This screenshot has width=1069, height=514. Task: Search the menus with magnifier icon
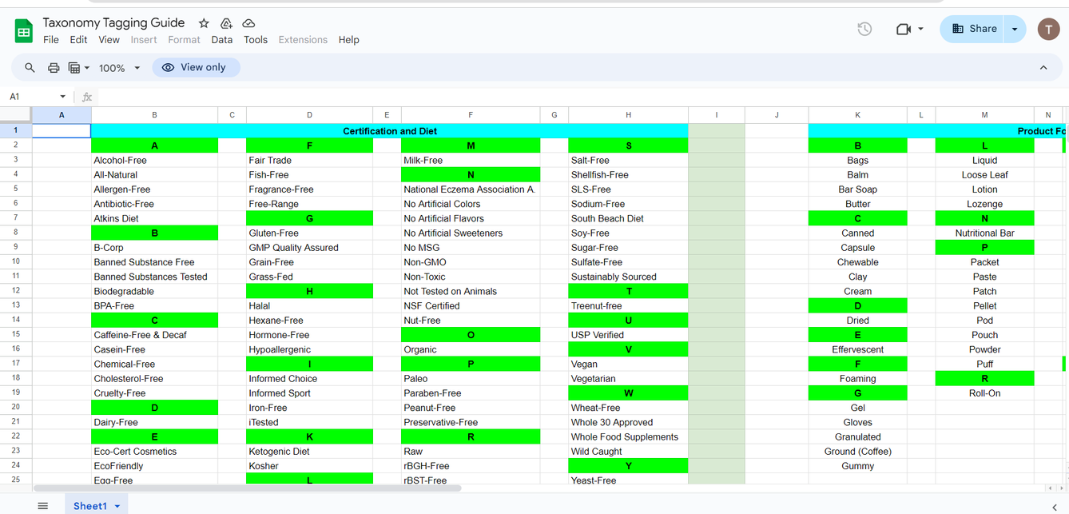30,68
